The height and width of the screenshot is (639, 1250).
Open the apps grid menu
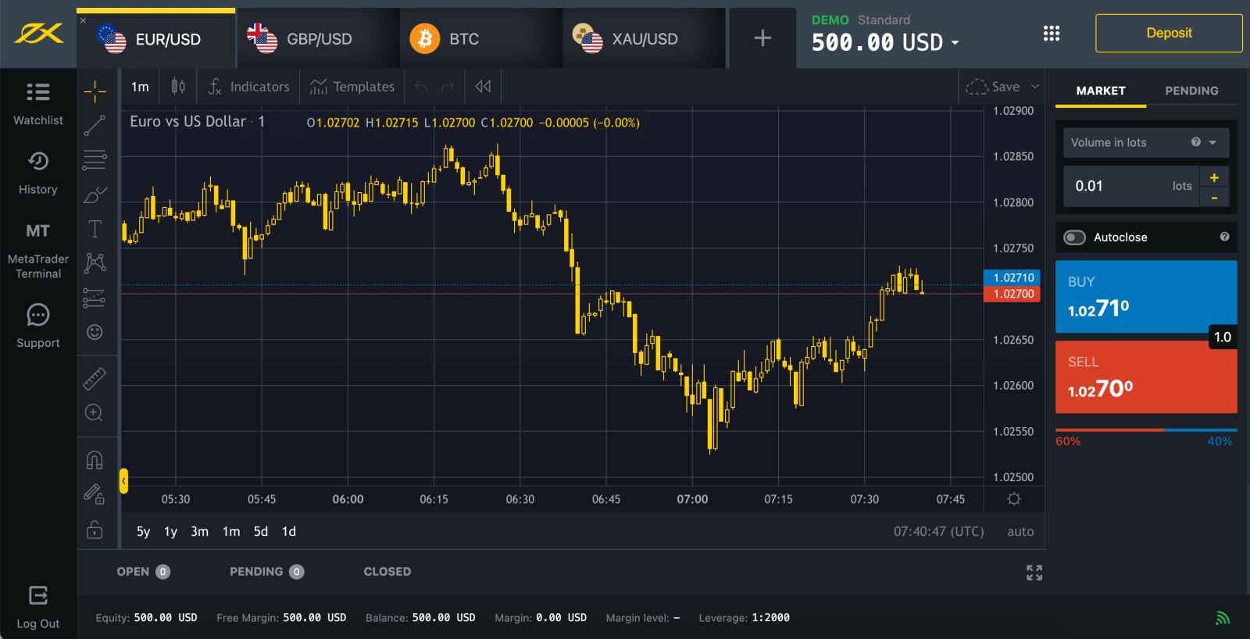point(1052,34)
